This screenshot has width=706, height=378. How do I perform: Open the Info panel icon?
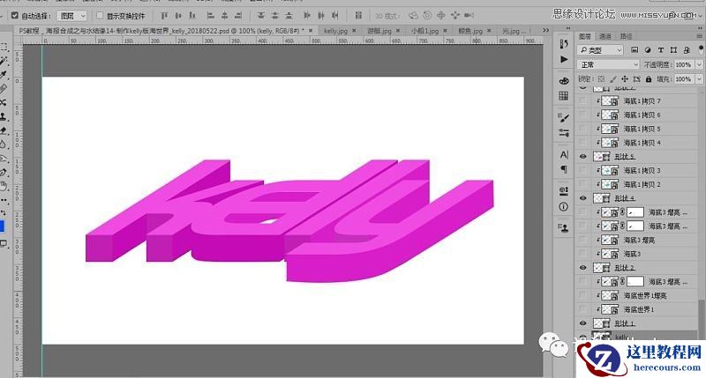[x=564, y=207]
